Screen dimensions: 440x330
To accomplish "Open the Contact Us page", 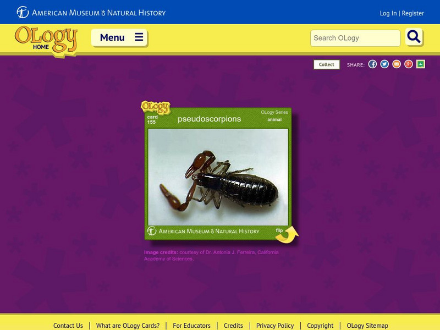I will click(x=68, y=325).
